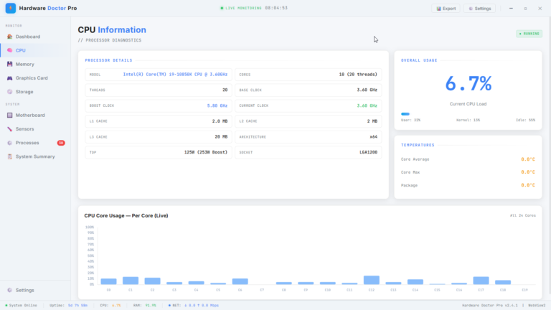Click the C14 core usage bar
Viewport: 551px width, 310px height.
415,282
